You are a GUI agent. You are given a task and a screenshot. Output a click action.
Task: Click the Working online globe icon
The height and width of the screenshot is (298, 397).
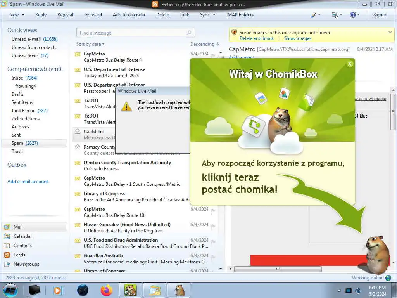[388, 278]
